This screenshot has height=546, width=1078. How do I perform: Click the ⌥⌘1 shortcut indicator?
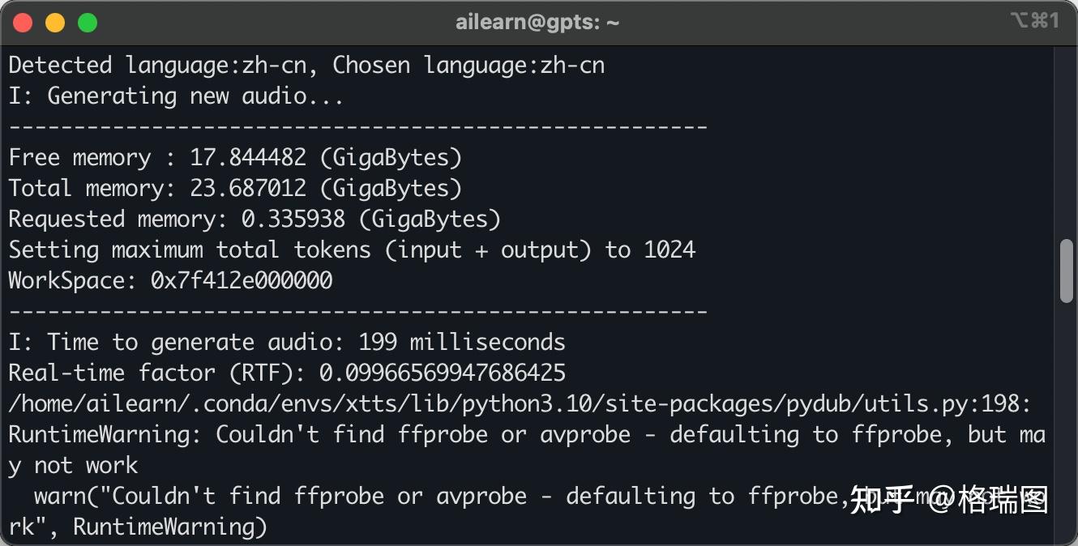[1034, 21]
